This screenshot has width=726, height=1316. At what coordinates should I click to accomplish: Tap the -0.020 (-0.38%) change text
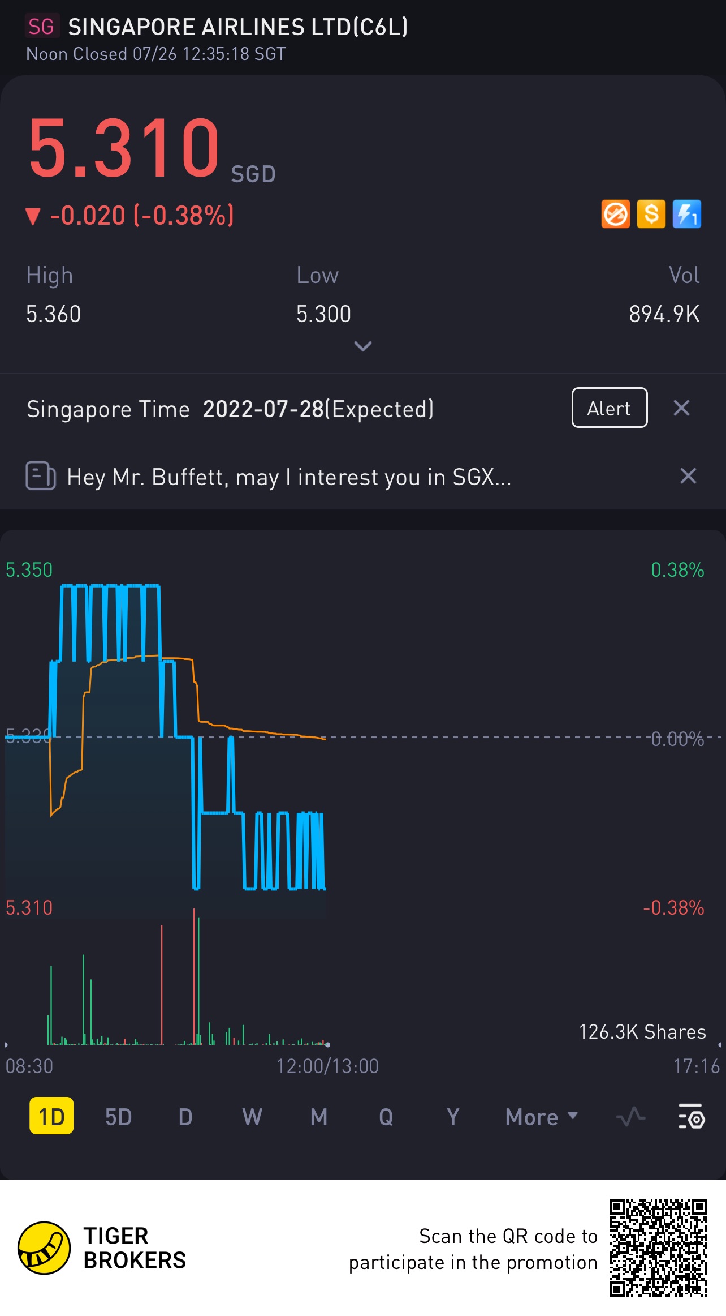click(x=142, y=216)
